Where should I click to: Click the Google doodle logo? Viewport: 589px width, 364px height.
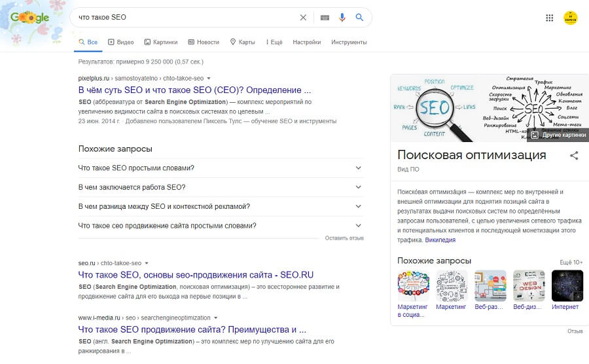point(30,18)
